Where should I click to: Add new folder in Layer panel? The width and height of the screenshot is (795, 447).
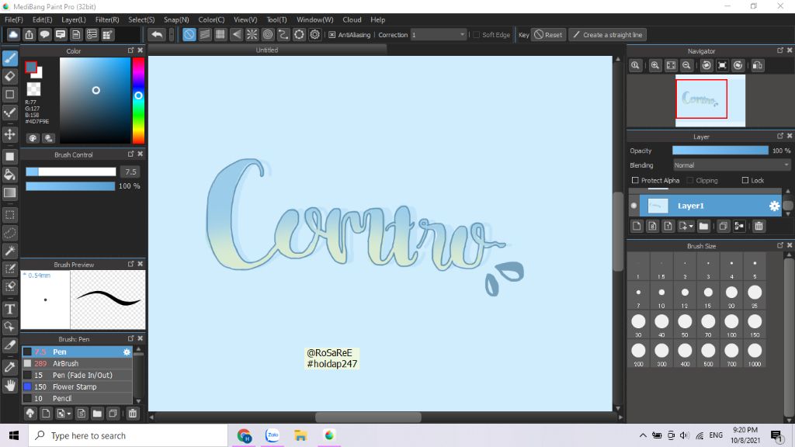tap(703, 226)
